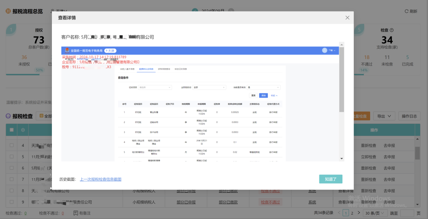Click 检查不通过 status in row 9
Viewport: 428px width, 219px height.
271,202
